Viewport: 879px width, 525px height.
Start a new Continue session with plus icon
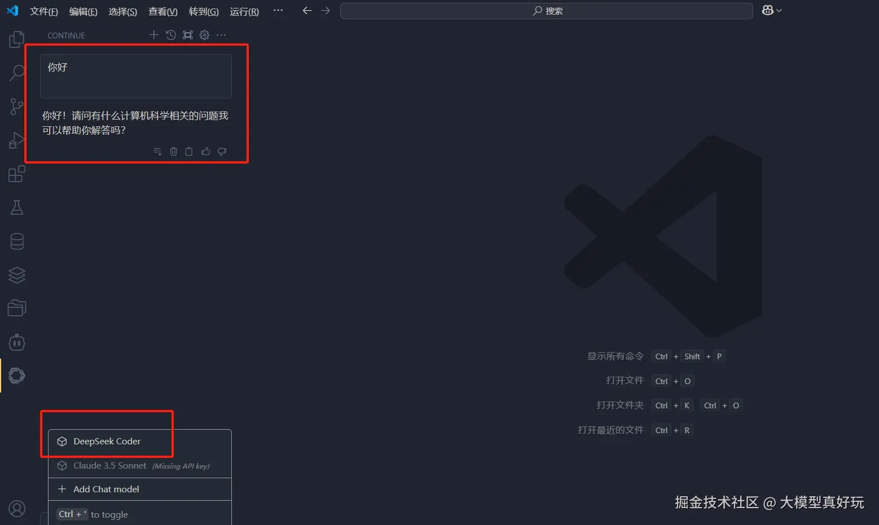pyautogui.click(x=153, y=35)
